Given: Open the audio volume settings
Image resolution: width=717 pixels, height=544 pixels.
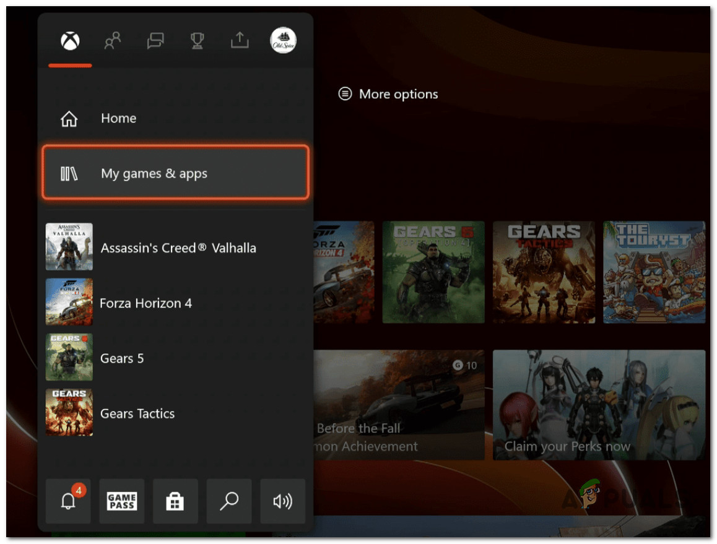Looking at the screenshot, I should click(x=282, y=501).
